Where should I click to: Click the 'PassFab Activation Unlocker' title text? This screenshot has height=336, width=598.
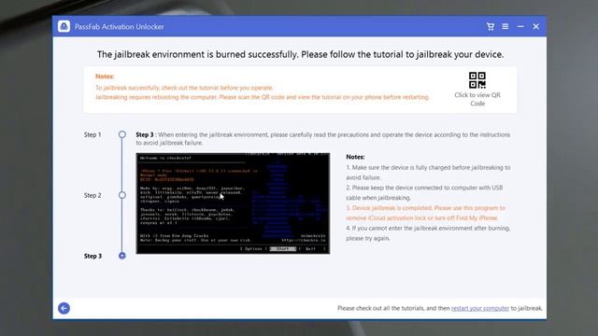pyautogui.click(x=120, y=27)
